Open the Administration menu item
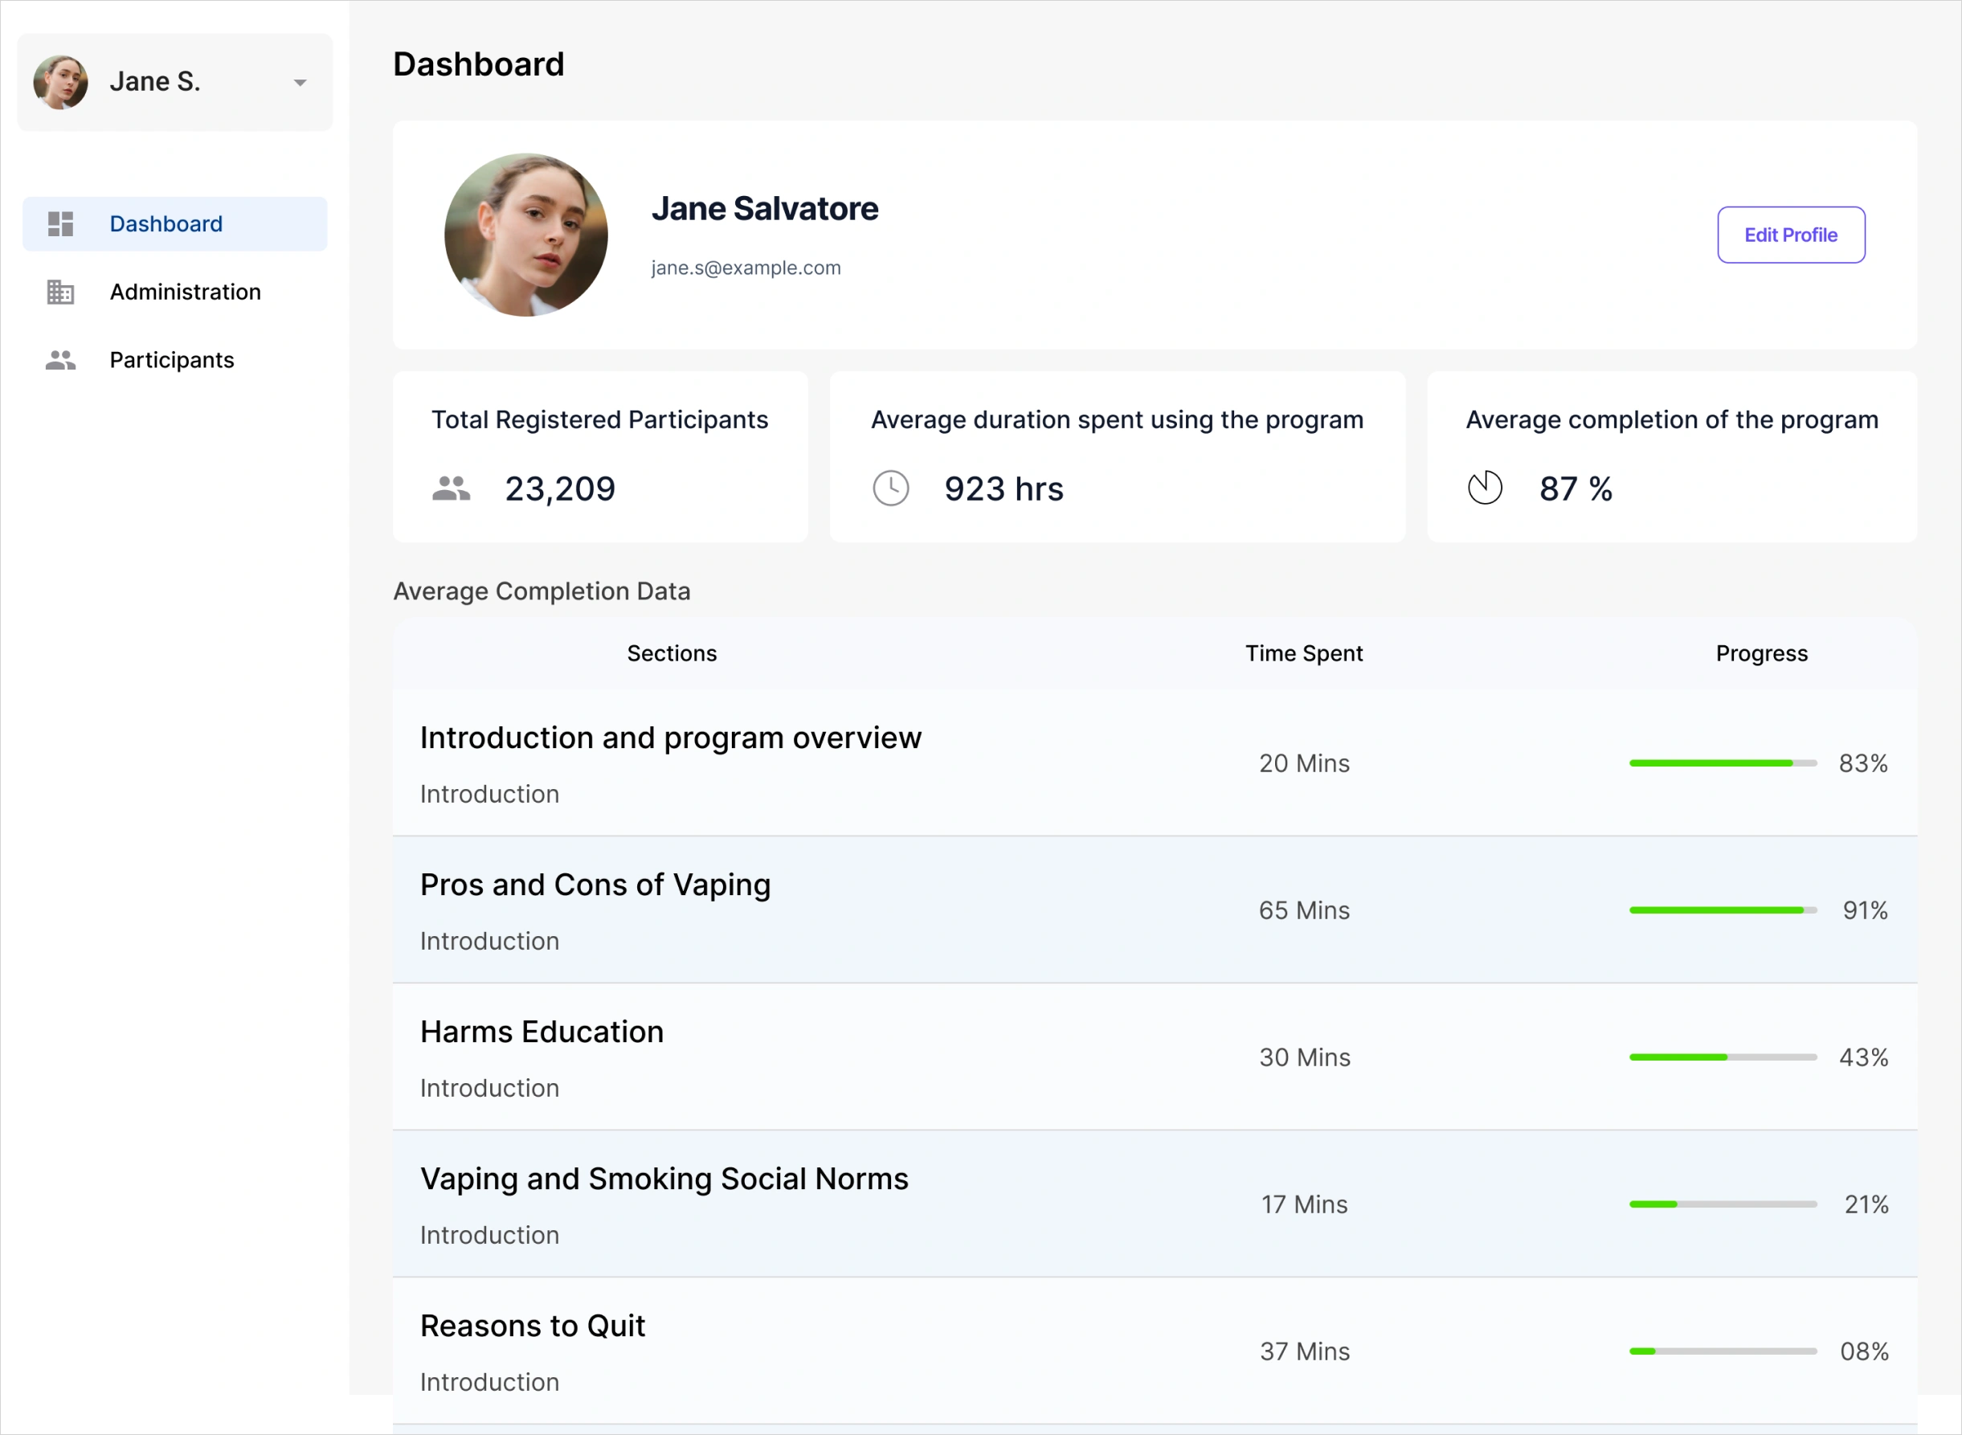Viewport: 1962px width, 1435px height. tap(185, 292)
